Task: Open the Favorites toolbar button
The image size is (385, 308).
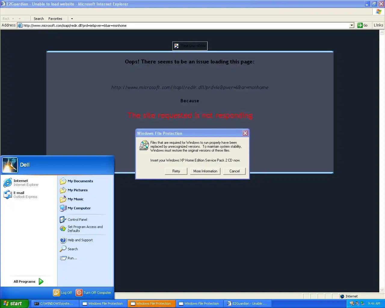Action: [55, 19]
